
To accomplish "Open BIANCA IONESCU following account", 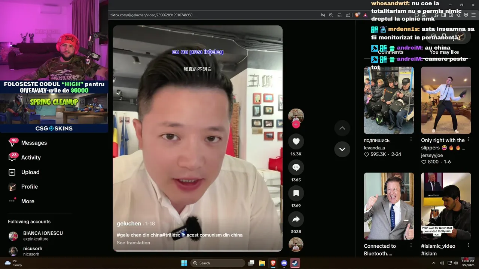I will pyautogui.click(x=37, y=236).
